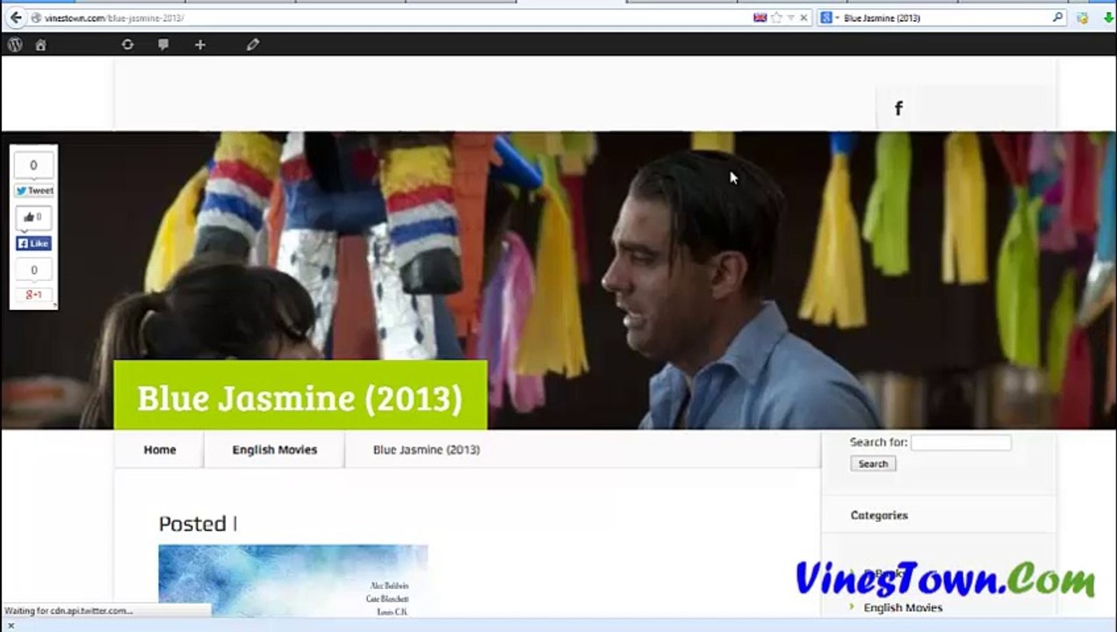Click the Google +1 button

pyautogui.click(x=33, y=295)
